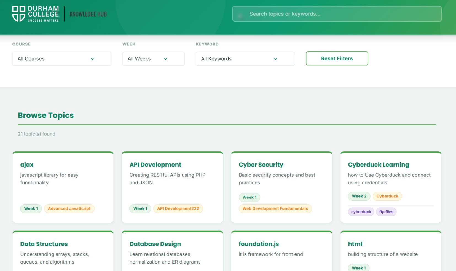Click the Advanced JavaScript course tag
Image resolution: width=456 pixels, height=271 pixels.
pos(69,208)
